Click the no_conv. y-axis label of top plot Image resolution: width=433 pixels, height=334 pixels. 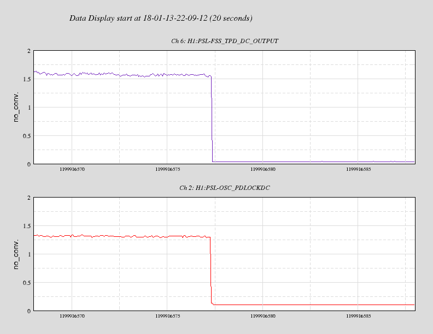pos(16,108)
